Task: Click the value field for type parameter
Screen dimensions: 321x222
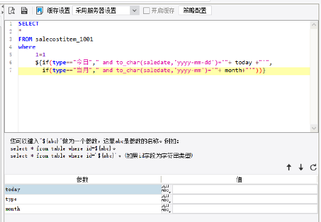Action: [x=245, y=199]
